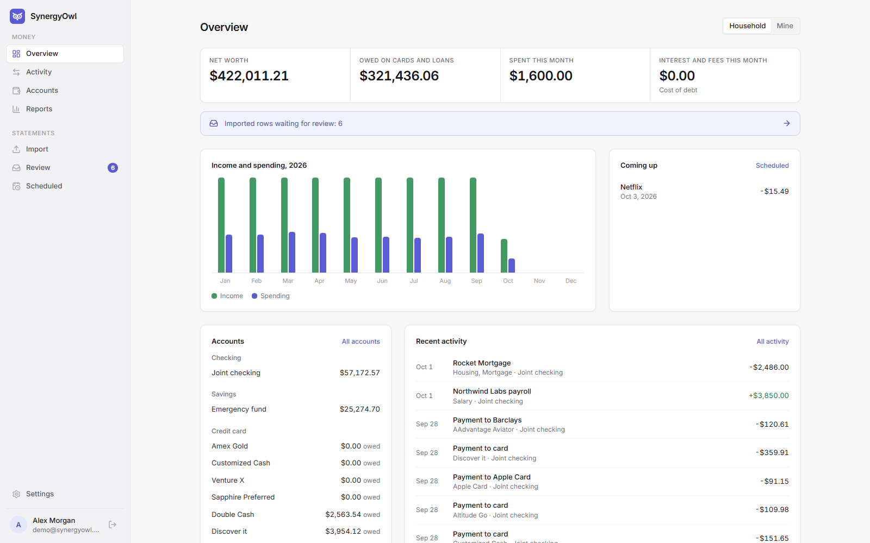
Task: Open the Joint checking account row
Action: (296, 373)
